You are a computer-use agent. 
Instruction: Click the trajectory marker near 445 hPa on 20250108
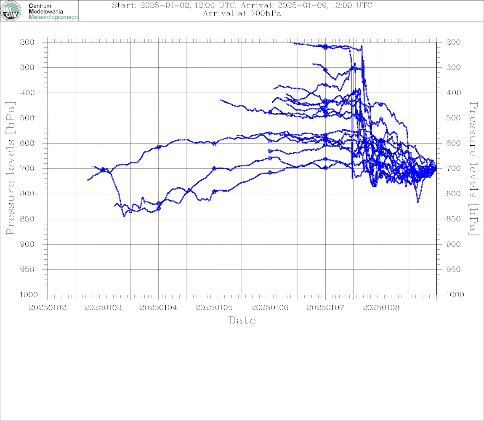click(381, 104)
